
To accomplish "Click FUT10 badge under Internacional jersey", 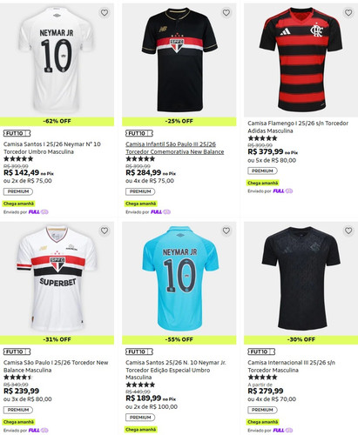I will pyautogui.click(x=261, y=351).
